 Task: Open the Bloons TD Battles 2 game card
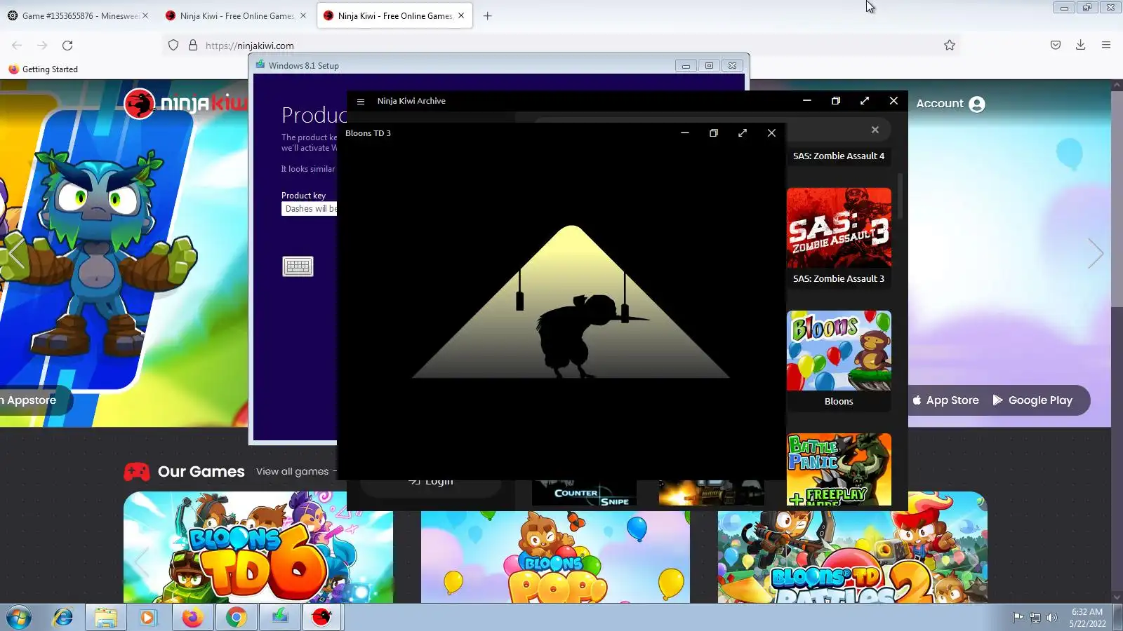pos(853,548)
